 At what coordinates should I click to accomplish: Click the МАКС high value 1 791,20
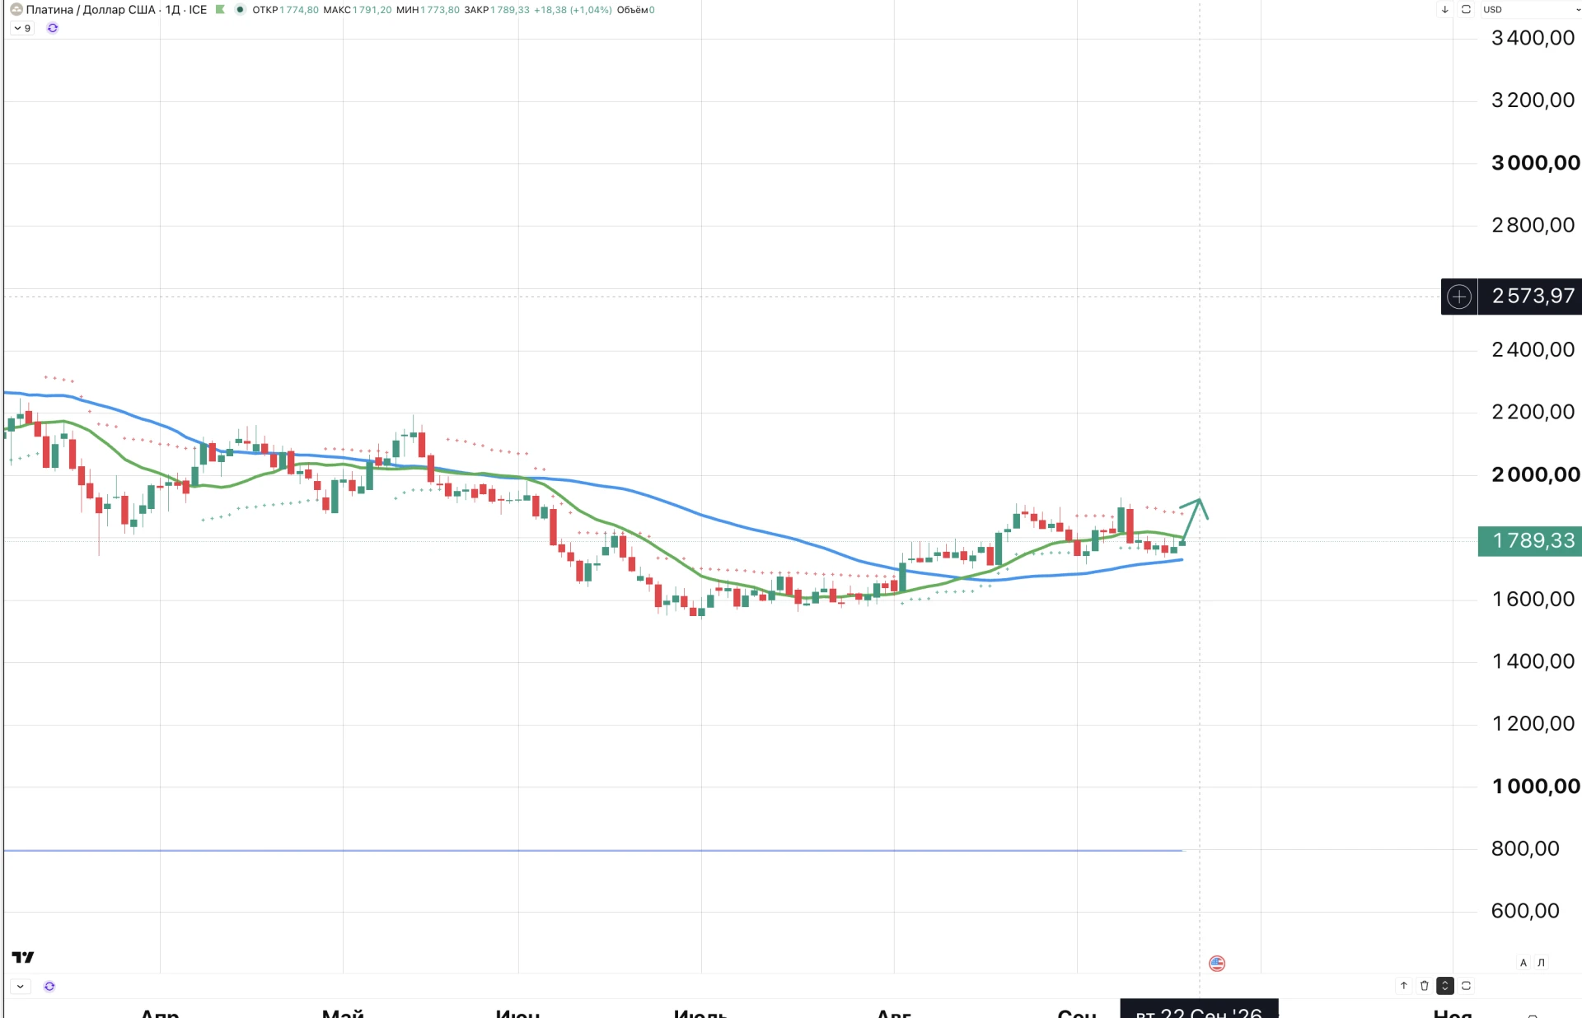(372, 10)
